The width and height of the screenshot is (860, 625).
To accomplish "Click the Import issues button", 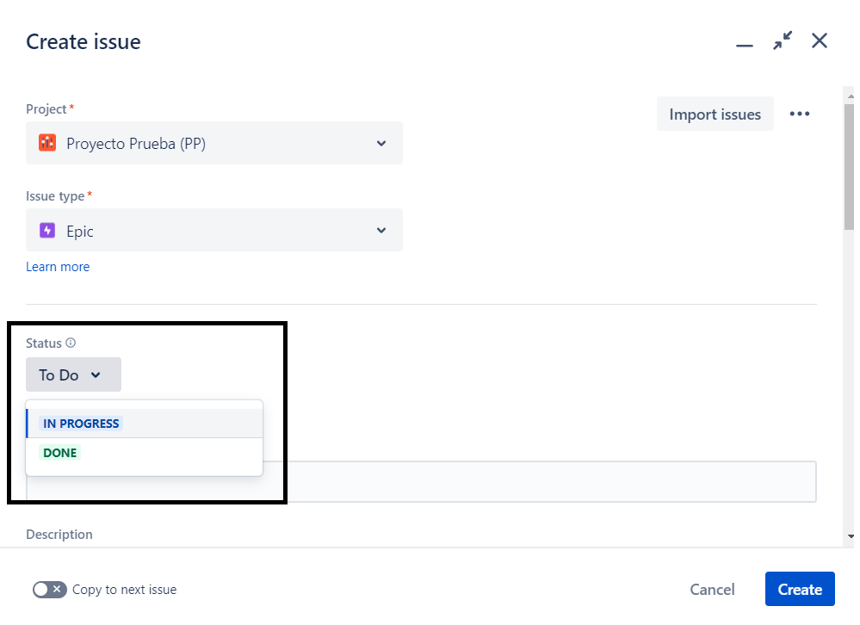I will tap(715, 114).
